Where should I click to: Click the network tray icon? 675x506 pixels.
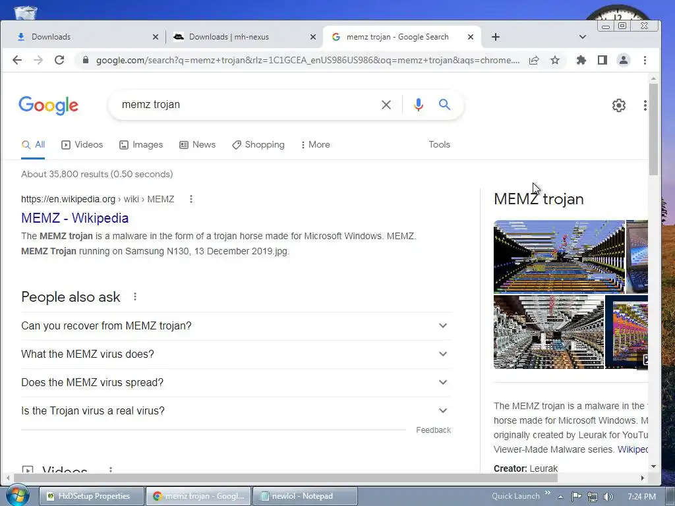point(593,497)
